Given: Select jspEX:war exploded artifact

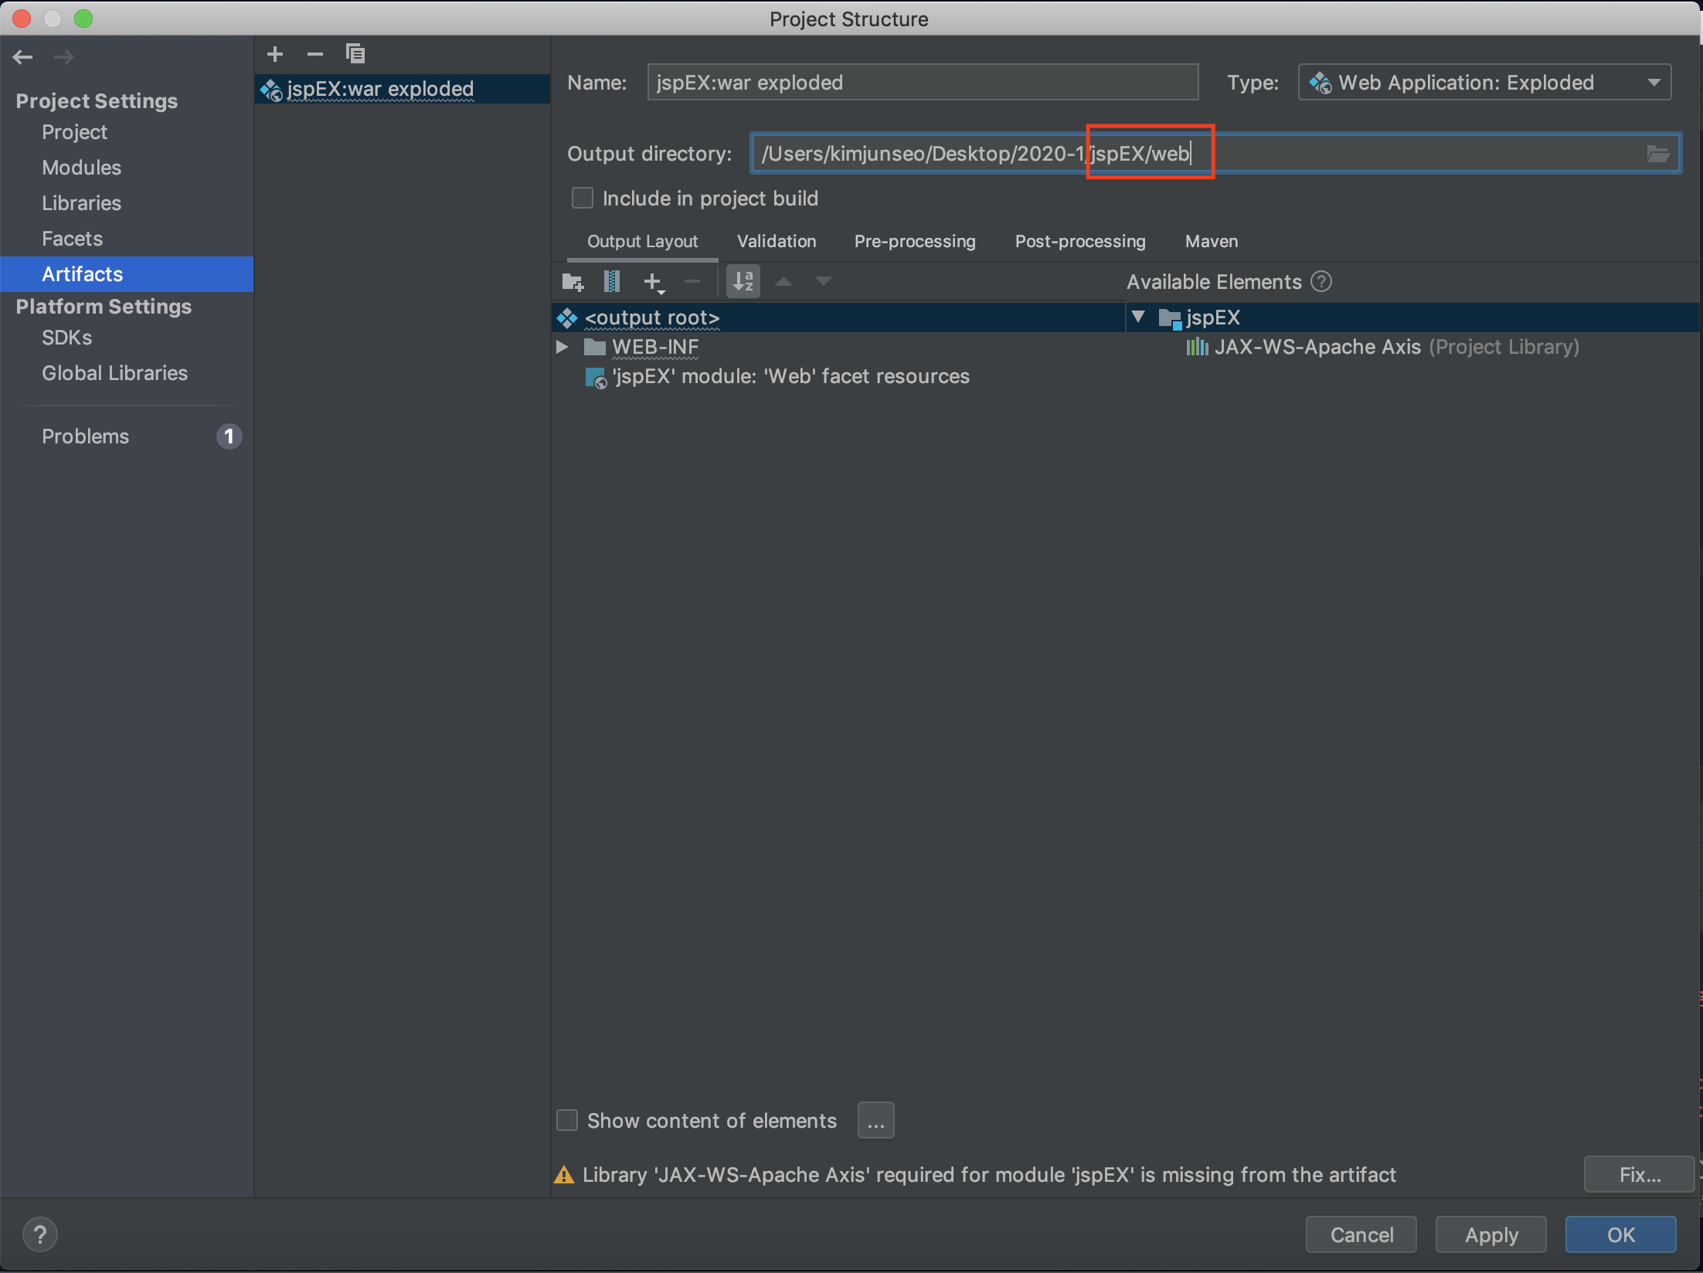Looking at the screenshot, I should [403, 89].
